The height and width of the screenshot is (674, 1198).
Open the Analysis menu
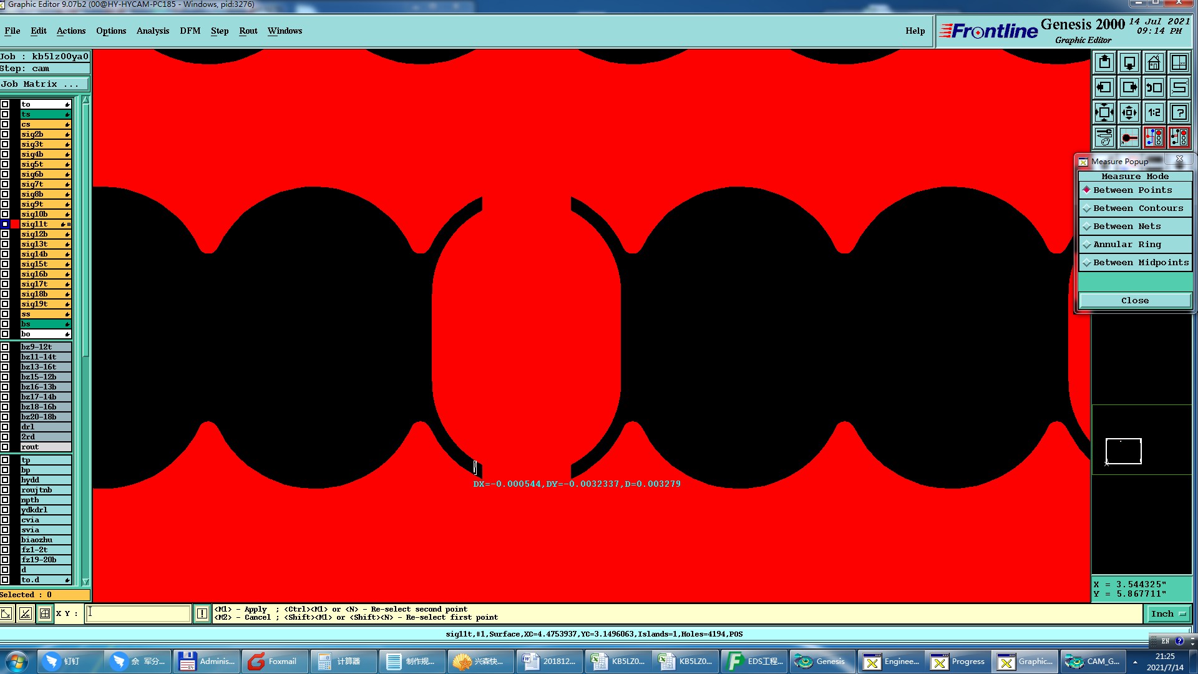(x=152, y=31)
